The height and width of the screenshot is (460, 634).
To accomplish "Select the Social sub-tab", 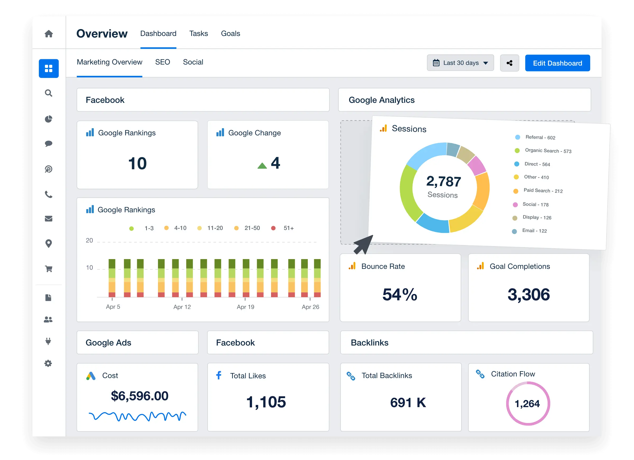I will [193, 62].
